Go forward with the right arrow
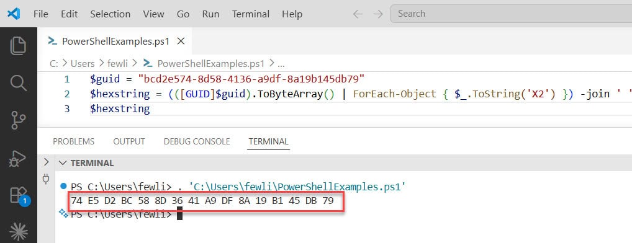The image size is (632, 243). tap(377, 14)
